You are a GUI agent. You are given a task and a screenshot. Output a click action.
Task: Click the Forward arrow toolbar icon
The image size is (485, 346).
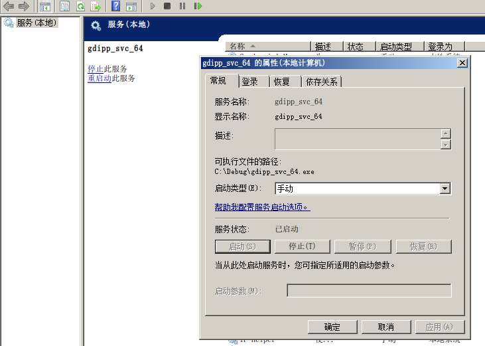(x=23, y=6)
